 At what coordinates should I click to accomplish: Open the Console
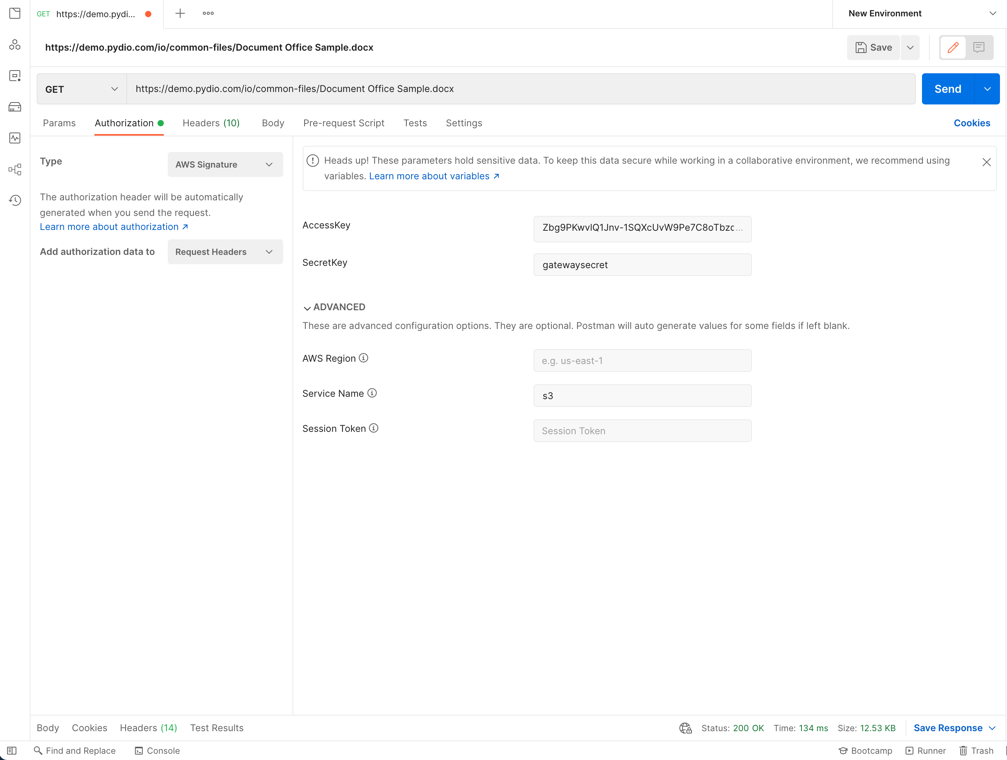tap(157, 750)
